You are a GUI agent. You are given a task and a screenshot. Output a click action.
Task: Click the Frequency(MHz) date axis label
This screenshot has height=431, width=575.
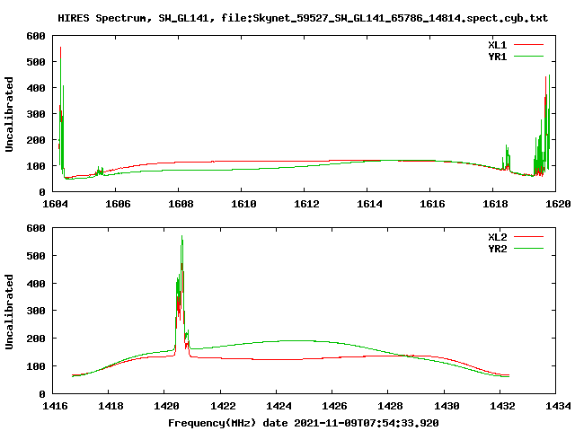[304, 423]
